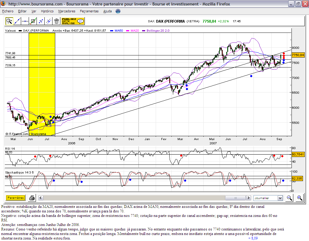Click chart scrollbar right arrow
309x241 pixels.
[x=249, y=198]
